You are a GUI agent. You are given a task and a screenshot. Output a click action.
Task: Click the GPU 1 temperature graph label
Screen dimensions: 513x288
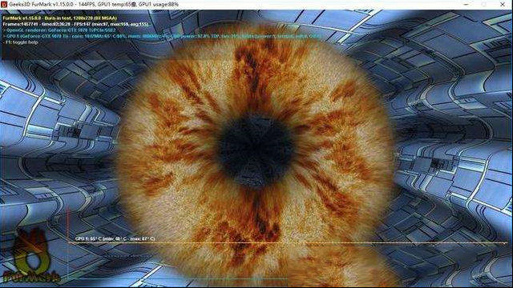[x=115, y=238]
